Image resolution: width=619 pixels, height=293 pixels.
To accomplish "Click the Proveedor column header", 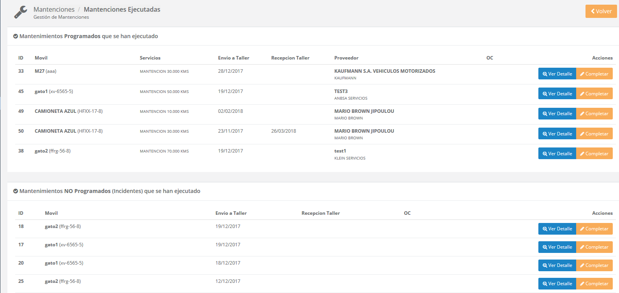I will click(x=346, y=58).
